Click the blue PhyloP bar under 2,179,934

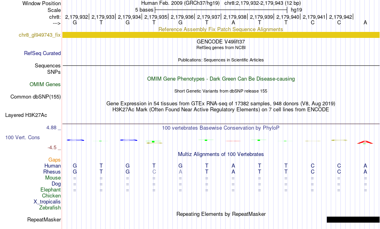click(128, 140)
